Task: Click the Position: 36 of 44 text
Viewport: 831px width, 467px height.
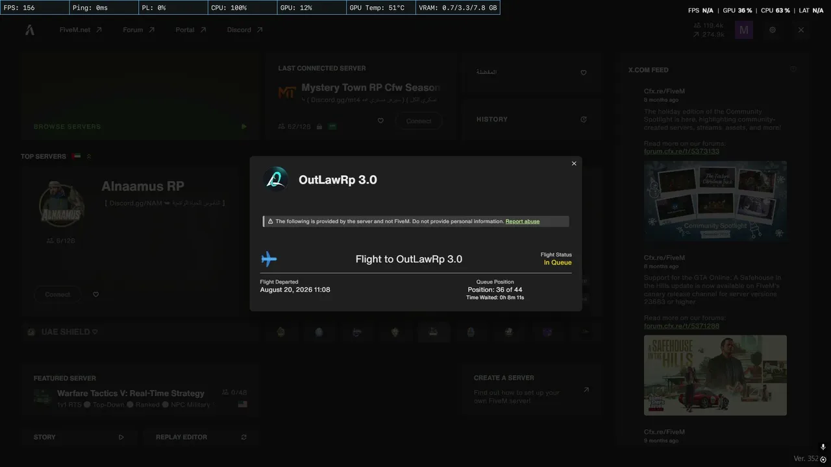Action: pyautogui.click(x=495, y=290)
